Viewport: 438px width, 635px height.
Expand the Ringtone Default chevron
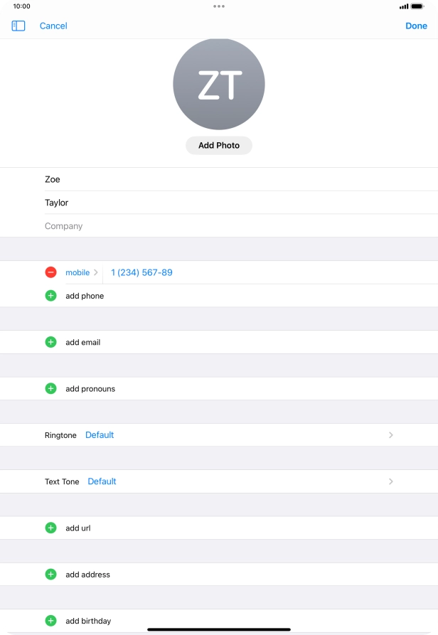pos(390,435)
